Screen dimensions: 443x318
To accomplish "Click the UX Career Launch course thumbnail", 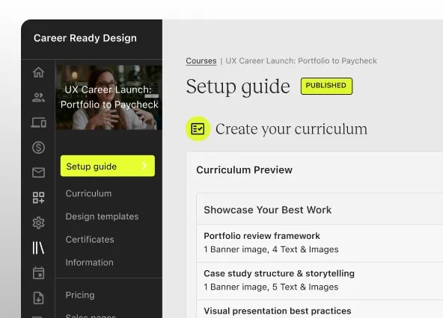I will click(x=109, y=97).
